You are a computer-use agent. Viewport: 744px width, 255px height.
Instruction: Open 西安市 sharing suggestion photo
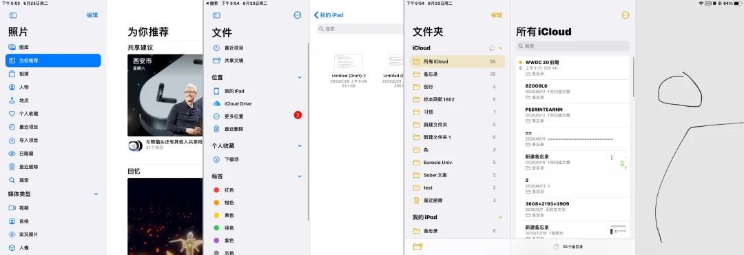(165, 95)
